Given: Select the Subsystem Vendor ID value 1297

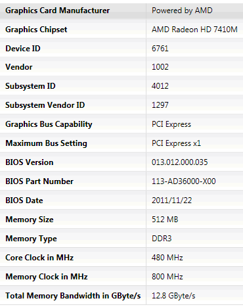Looking at the screenshot, I should (x=160, y=105).
